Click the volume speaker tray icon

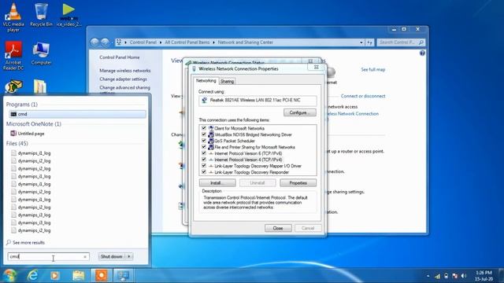click(x=464, y=276)
